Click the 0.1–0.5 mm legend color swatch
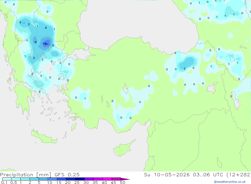Viewport: 251px width, 184px height. 7,179
